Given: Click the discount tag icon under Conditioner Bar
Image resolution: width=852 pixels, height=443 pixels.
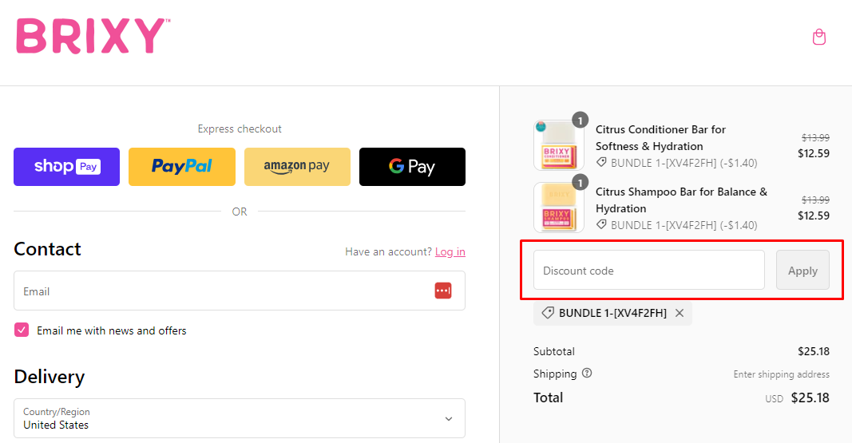Looking at the screenshot, I should [601, 162].
